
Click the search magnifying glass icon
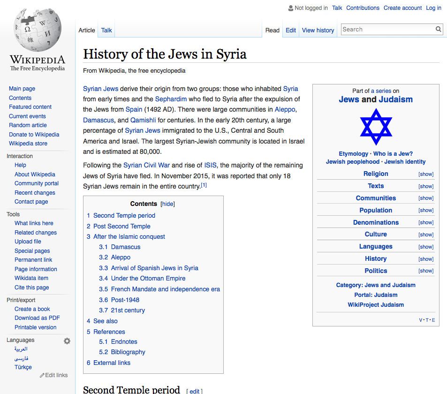pyautogui.click(x=438, y=30)
